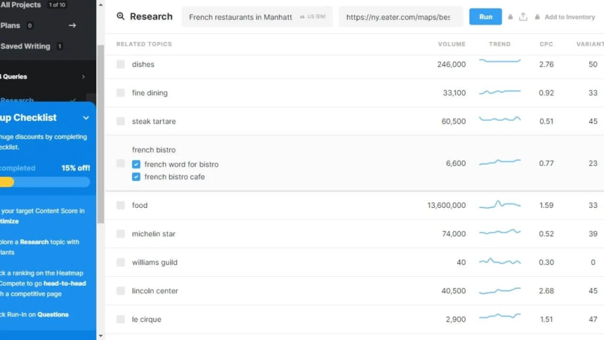This screenshot has height=340, width=604.
Task: Open the trend sparkline for williams guild
Action: (x=500, y=261)
